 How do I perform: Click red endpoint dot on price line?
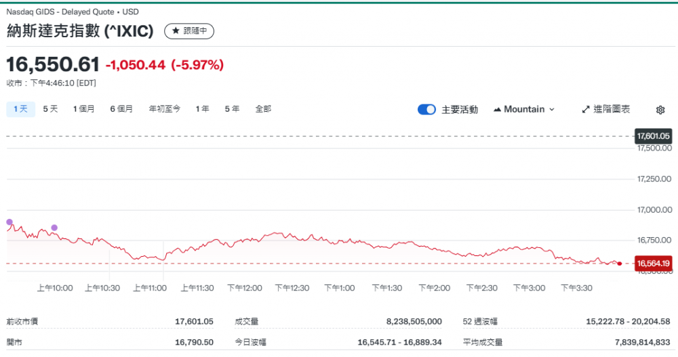620,264
